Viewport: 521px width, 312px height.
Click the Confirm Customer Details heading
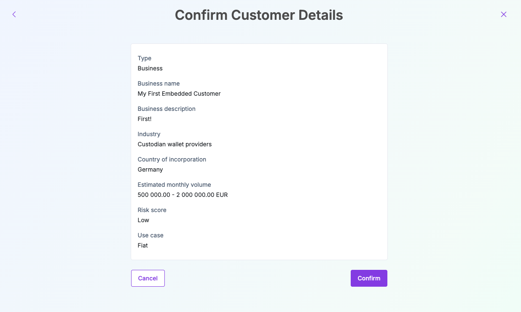(259, 15)
